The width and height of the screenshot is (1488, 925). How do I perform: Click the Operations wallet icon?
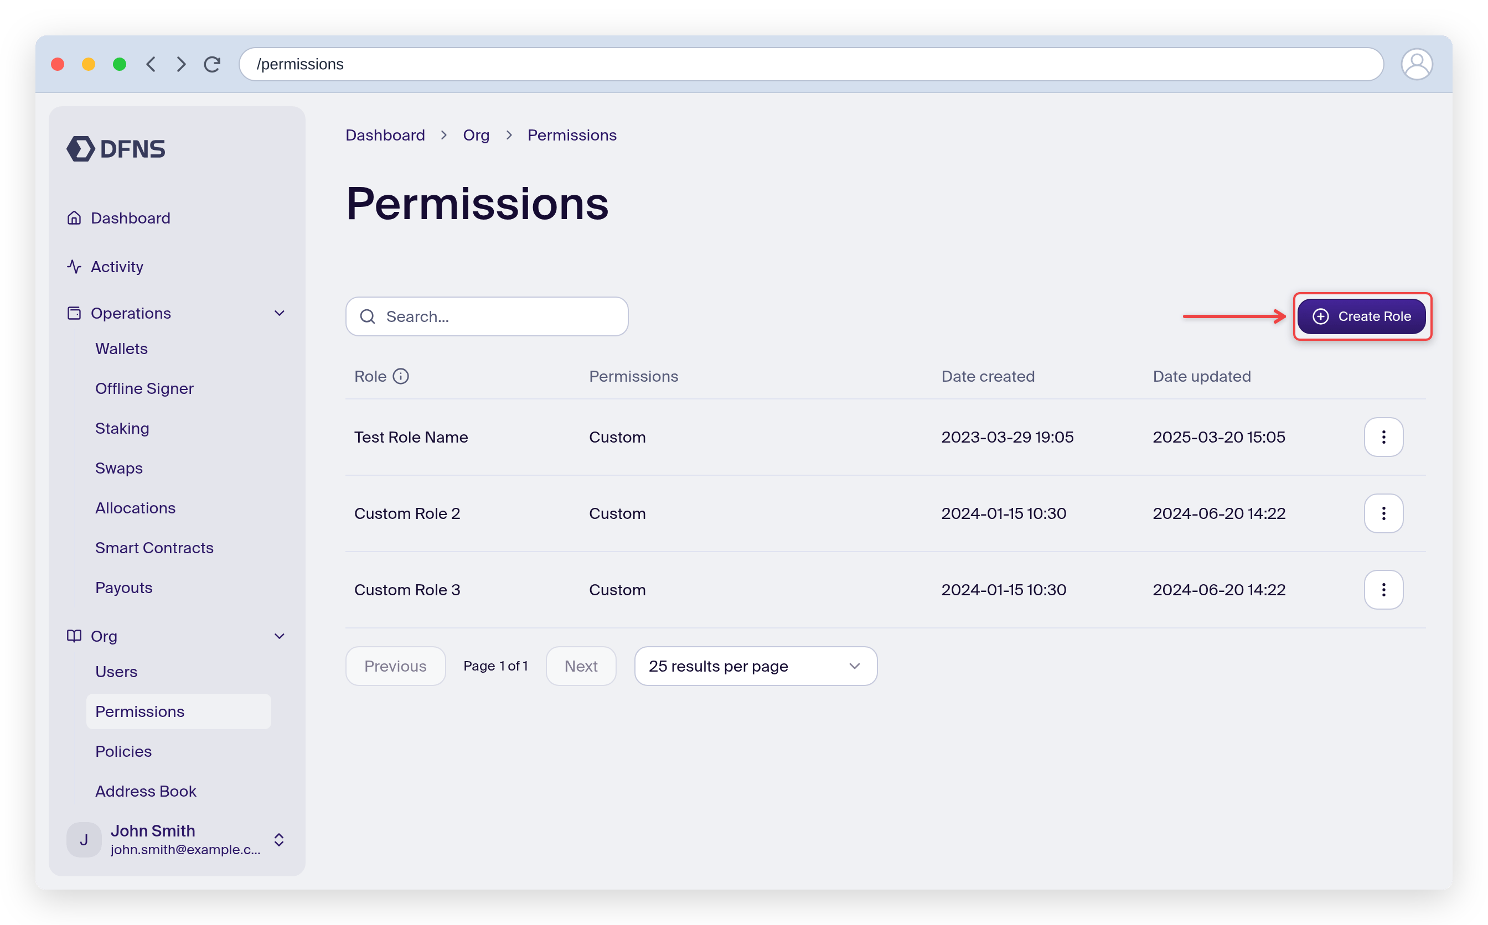[x=74, y=313]
